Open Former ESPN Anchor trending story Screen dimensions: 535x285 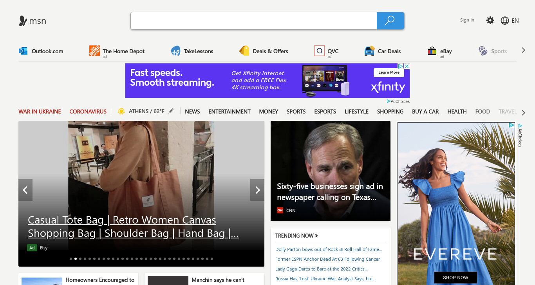click(329, 259)
